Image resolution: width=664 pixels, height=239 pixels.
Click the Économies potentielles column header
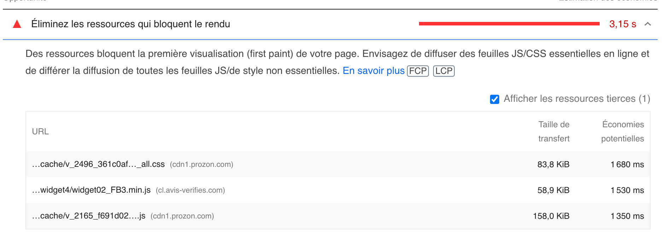coord(623,132)
